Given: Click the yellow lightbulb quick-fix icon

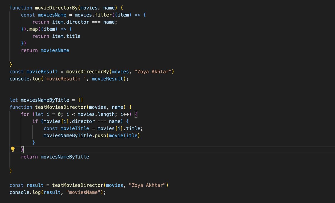Looking at the screenshot, I should tap(13, 149).
